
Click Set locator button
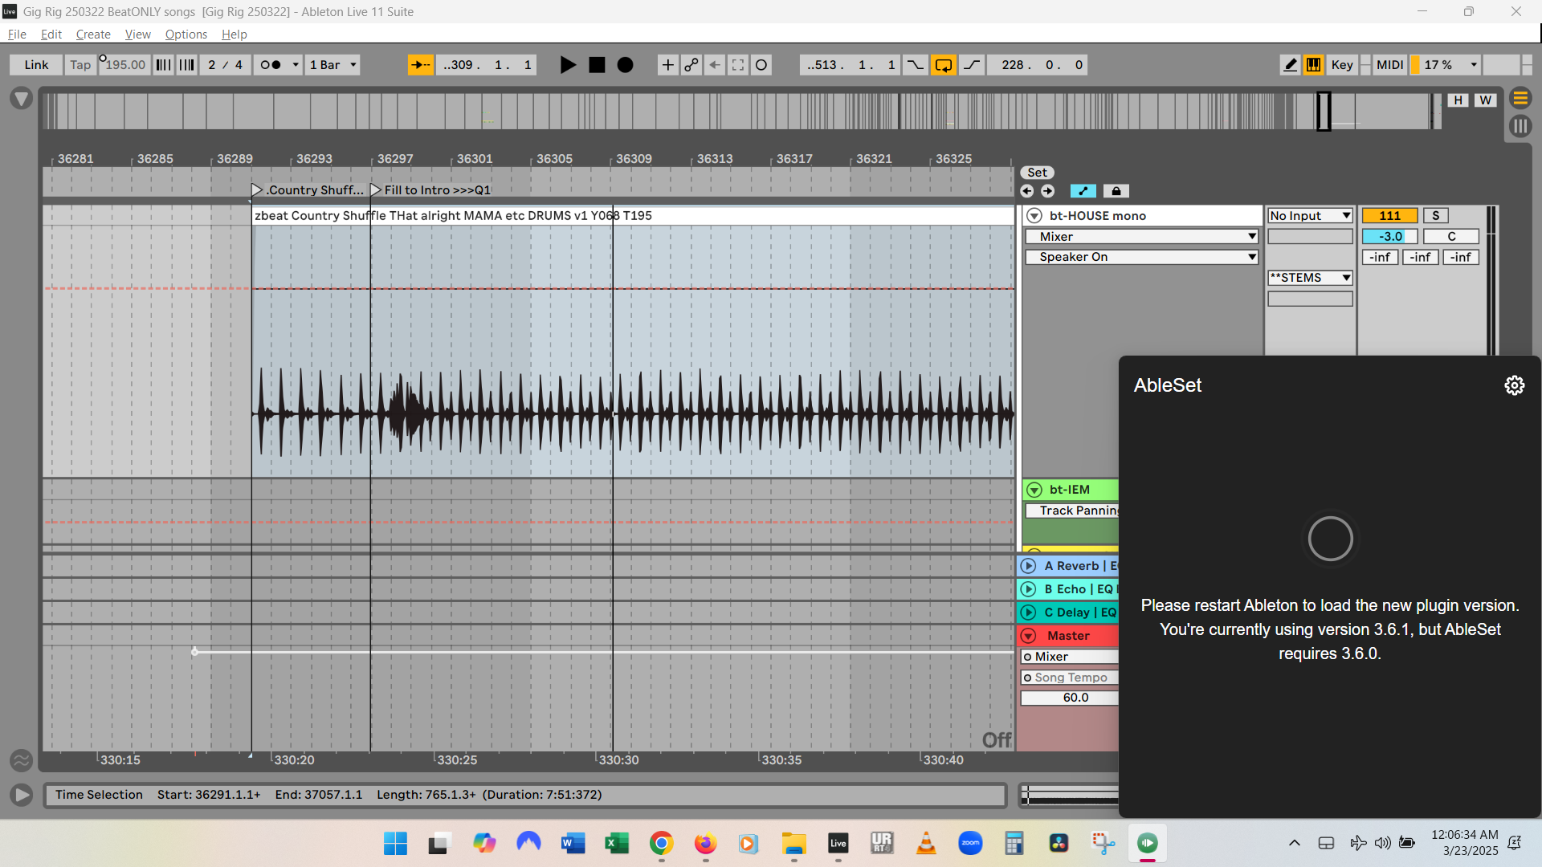click(x=1037, y=173)
